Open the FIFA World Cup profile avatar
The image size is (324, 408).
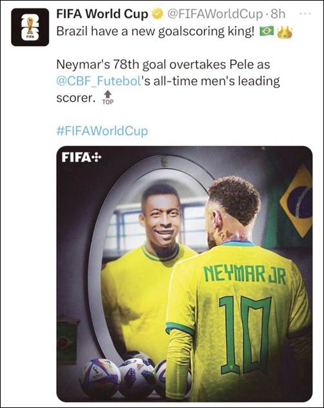[30, 27]
